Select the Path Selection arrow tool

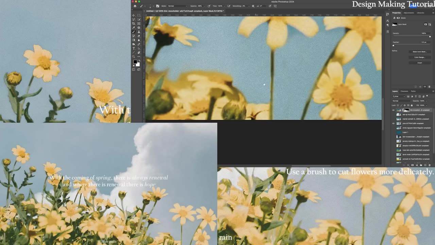[139, 48]
